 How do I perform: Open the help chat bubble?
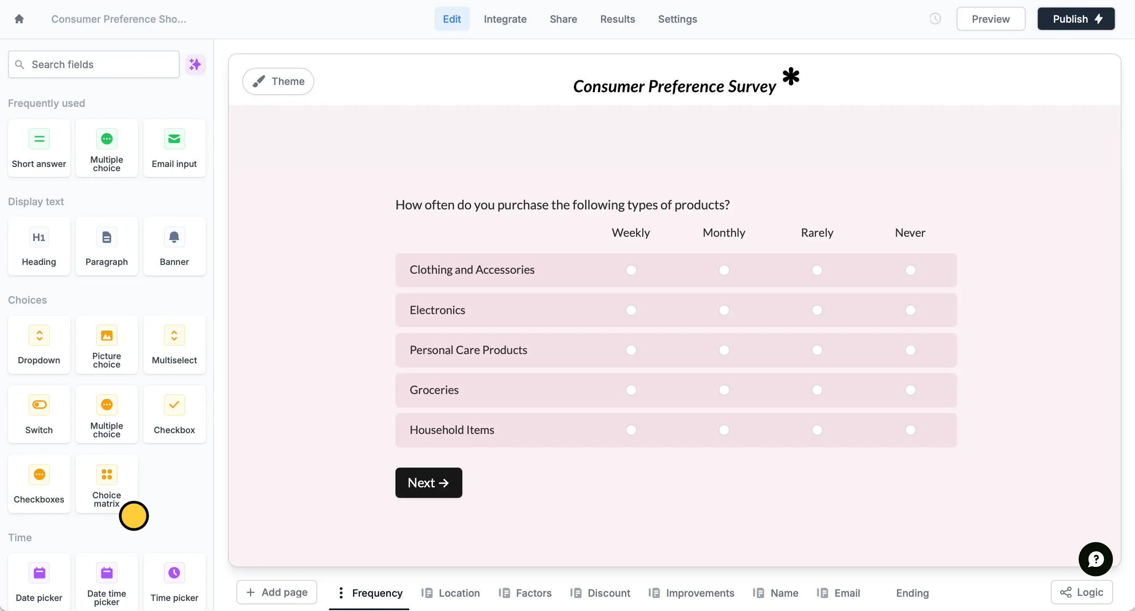1095,559
